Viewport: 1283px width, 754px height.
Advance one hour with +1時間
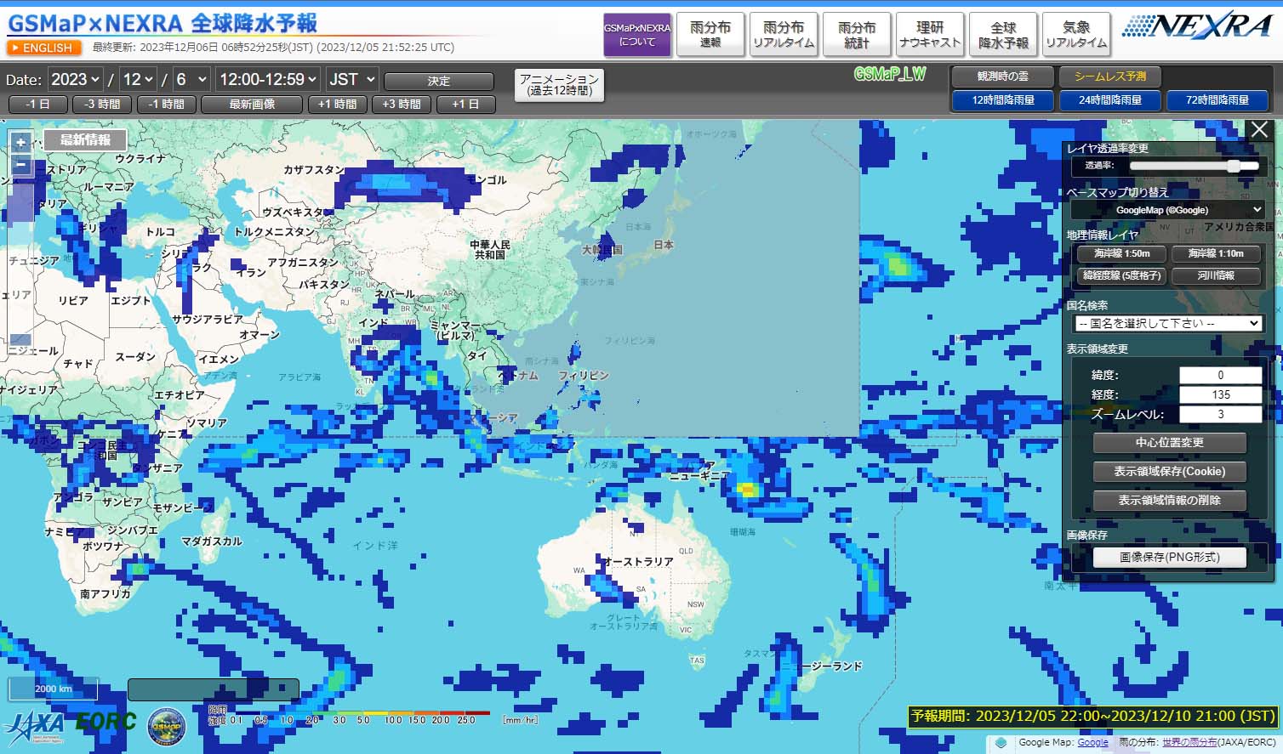[x=337, y=105]
